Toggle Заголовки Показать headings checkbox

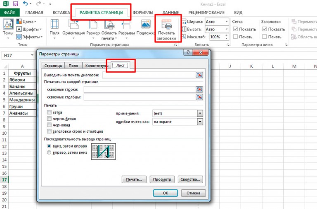(265, 29)
